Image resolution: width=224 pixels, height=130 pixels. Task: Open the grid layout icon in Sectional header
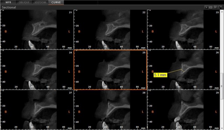(x=215, y=7)
